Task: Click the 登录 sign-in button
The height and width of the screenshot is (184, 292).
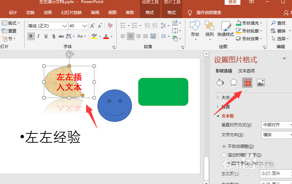Action: [233, 2]
